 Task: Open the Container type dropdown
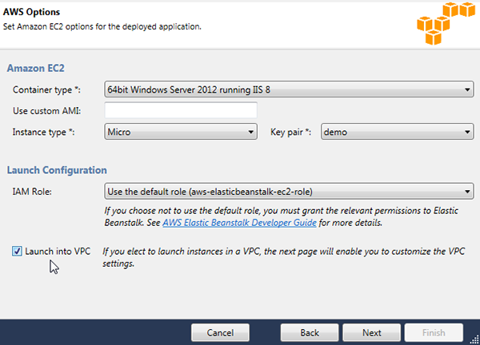click(289, 89)
